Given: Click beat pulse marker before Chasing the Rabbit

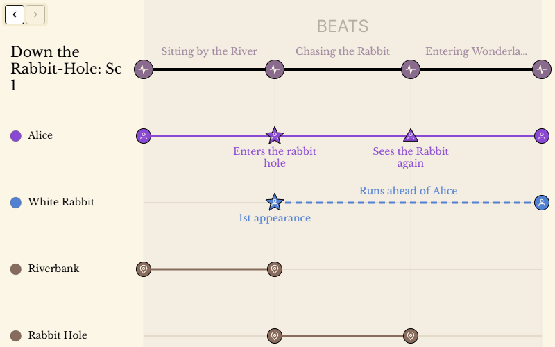Looking at the screenshot, I should pyautogui.click(x=275, y=69).
